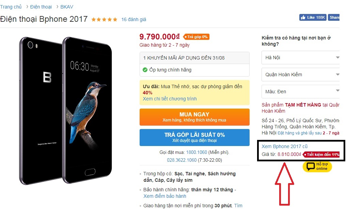Click the Bphone 2017 product image
The image size is (348, 209).
point(65,111)
